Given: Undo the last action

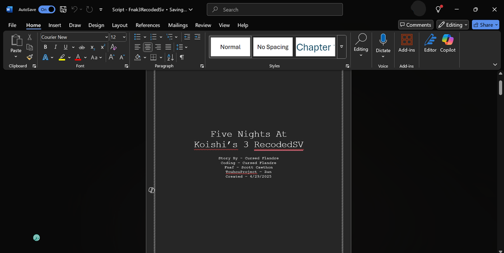Looking at the screenshot, I should click(x=74, y=9).
